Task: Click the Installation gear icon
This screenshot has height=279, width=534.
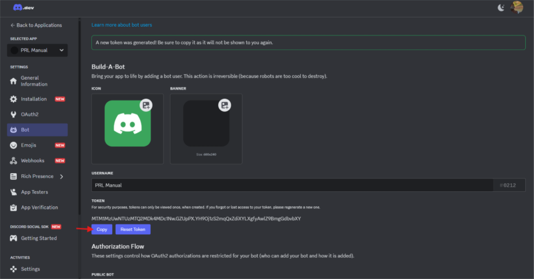Action: pos(13,99)
